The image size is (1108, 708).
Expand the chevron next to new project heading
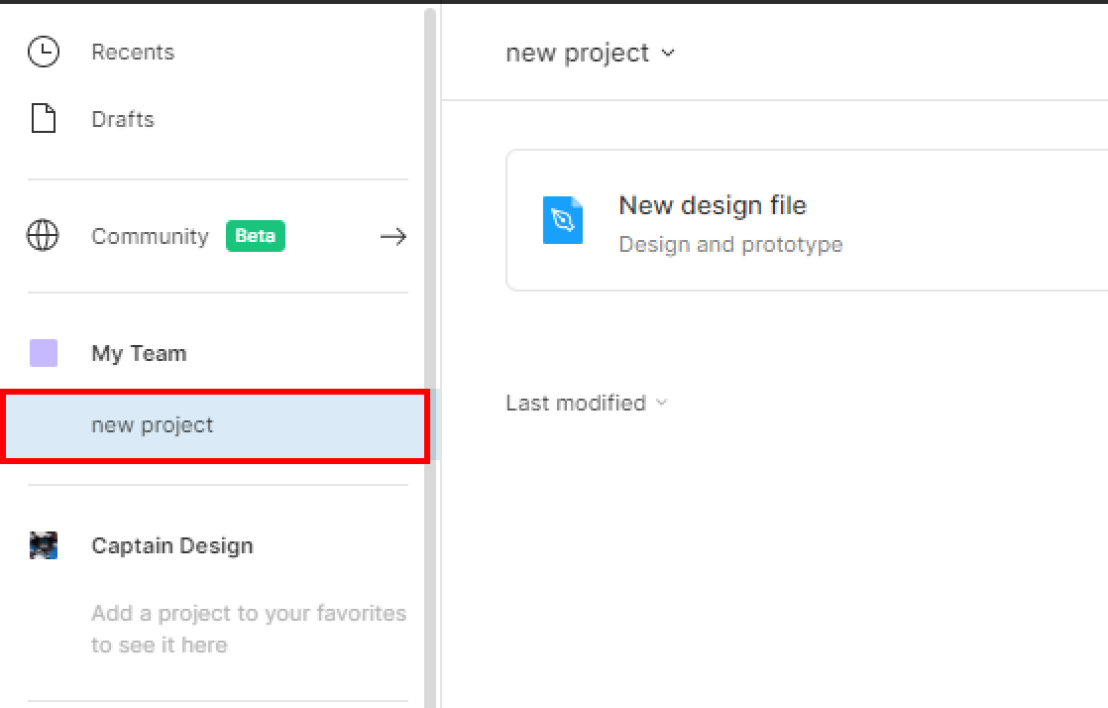click(669, 53)
